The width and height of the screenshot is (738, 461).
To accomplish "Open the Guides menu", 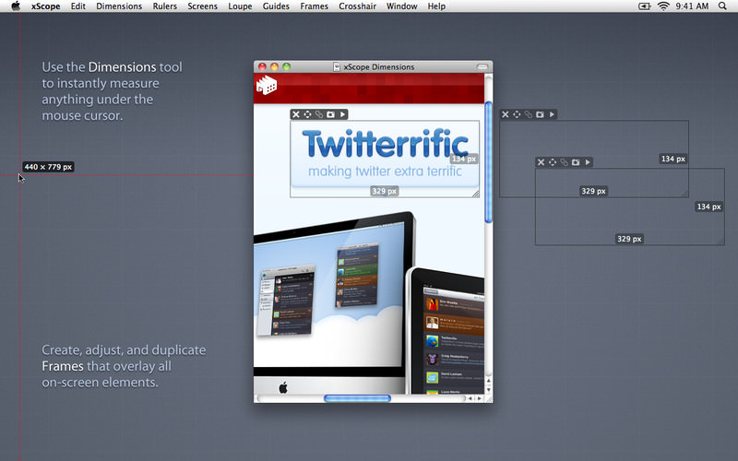I will click(x=276, y=6).
